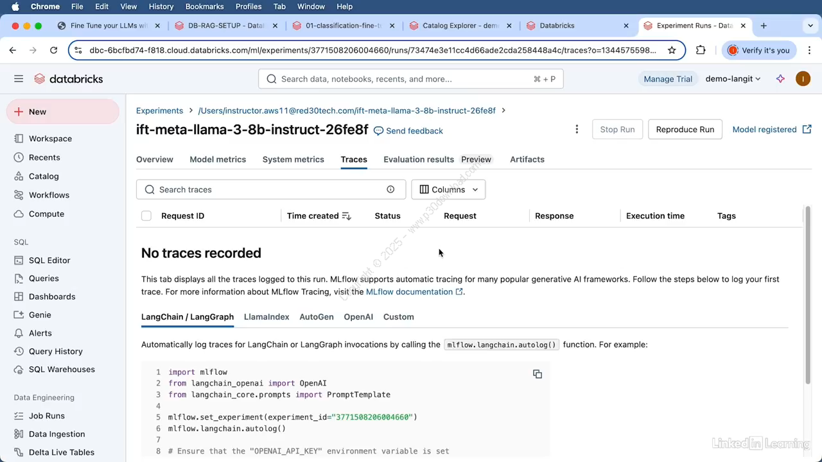This screenshot has width=822, height=462.
Task: Click the page vertical scrollbar
Action: click(808, 295)
